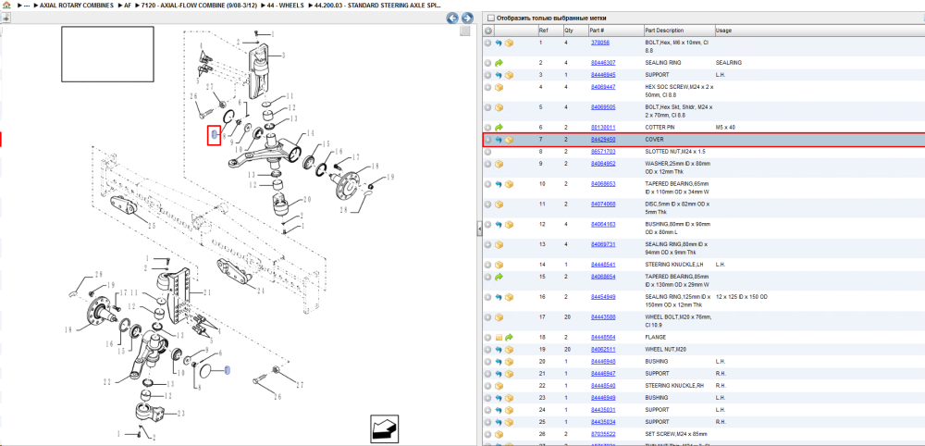The image size is (925, 446).
Task: Open part number 84443588 link
Action: 603,317
